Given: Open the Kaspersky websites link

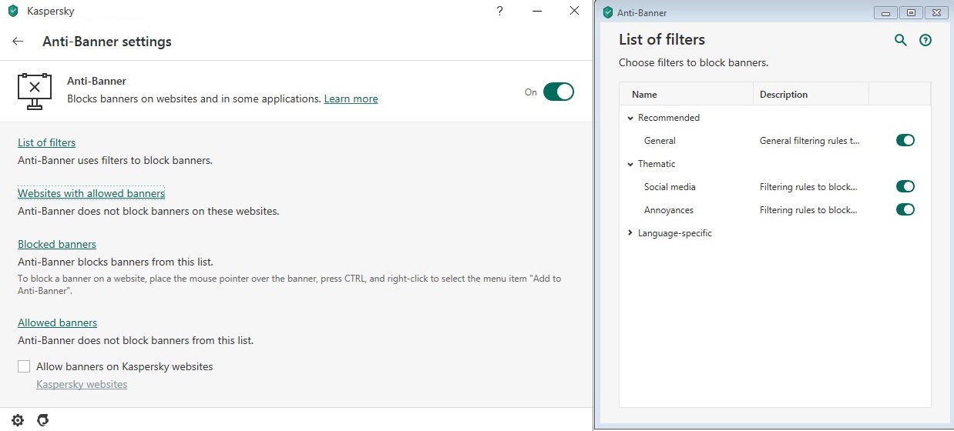Looking at the screenshot, I should point(82,384).
